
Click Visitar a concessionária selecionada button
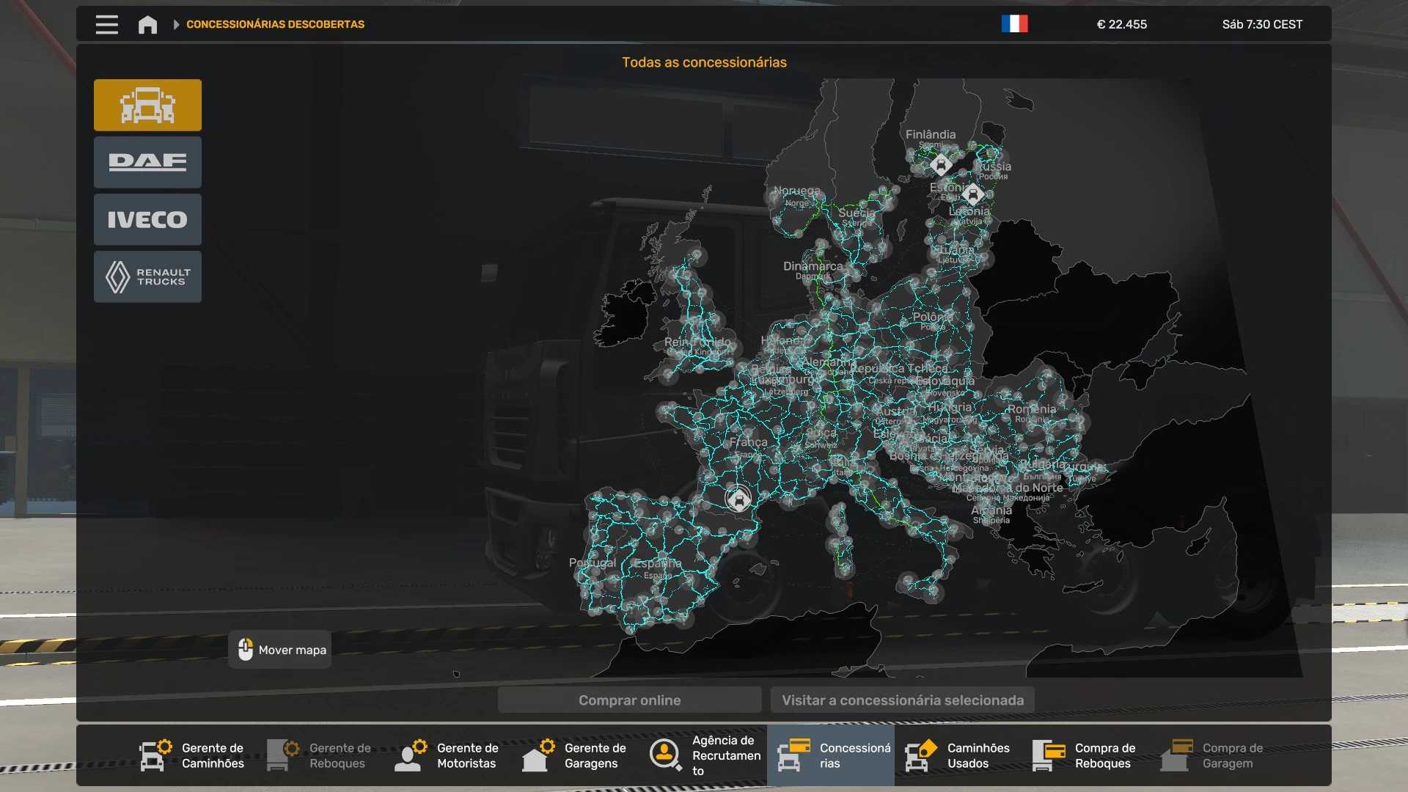[x=902, y=700]
